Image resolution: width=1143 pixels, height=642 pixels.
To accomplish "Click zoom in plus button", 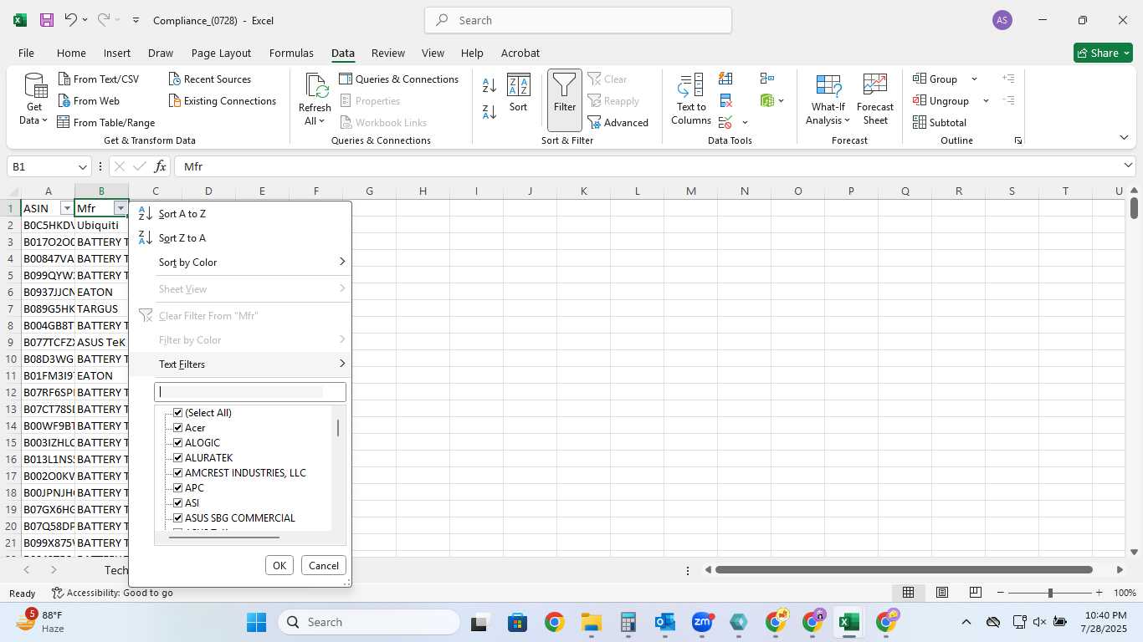I will (1099, 593).
